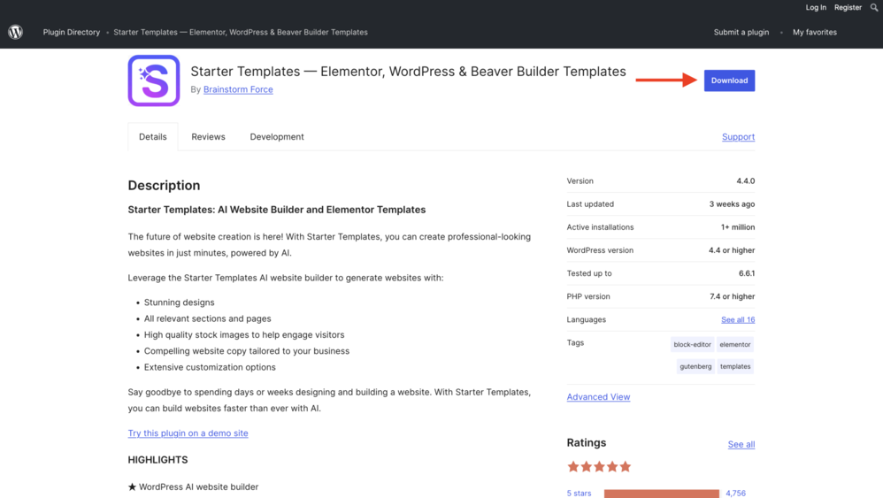Image resolution: width=883 pixels, height=498 pixels.
Task: Click the Starter Templates plugin icon
Action: pos(154,80)
